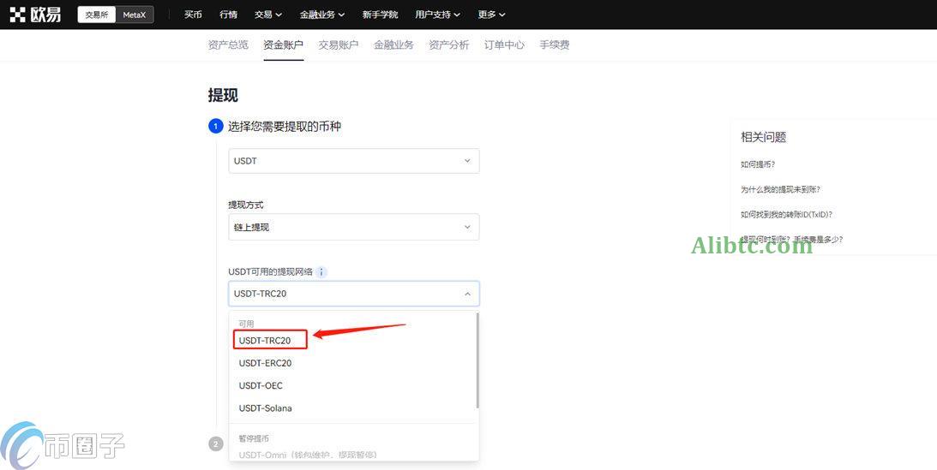
Task: Click the up chevron in network field
Action: (467, 294)
